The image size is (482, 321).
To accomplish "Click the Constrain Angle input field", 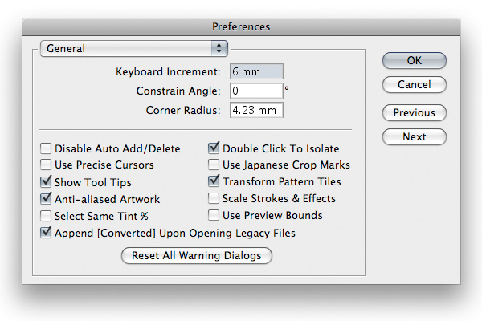I will tap(256, 91).
